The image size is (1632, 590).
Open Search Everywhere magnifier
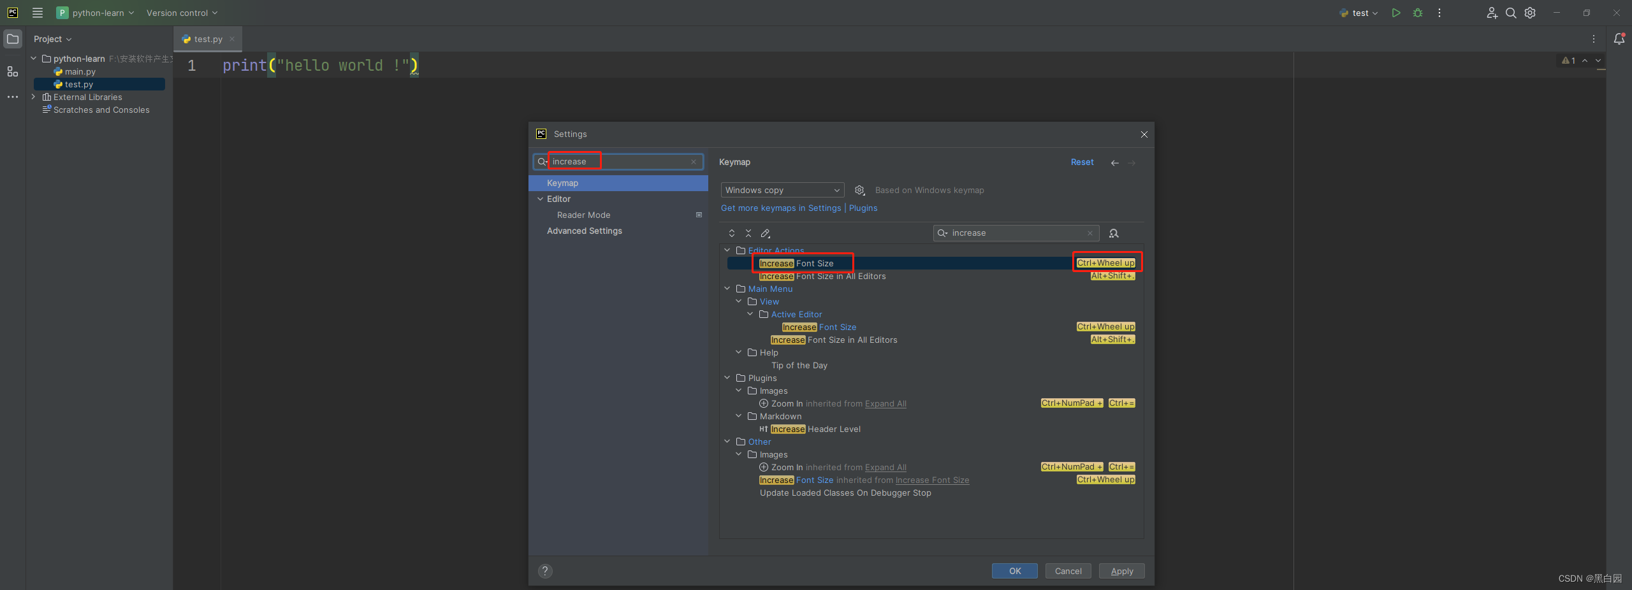pos(1511,13)
